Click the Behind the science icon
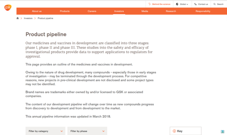227x135 pixels. click(x=149, y=4)
